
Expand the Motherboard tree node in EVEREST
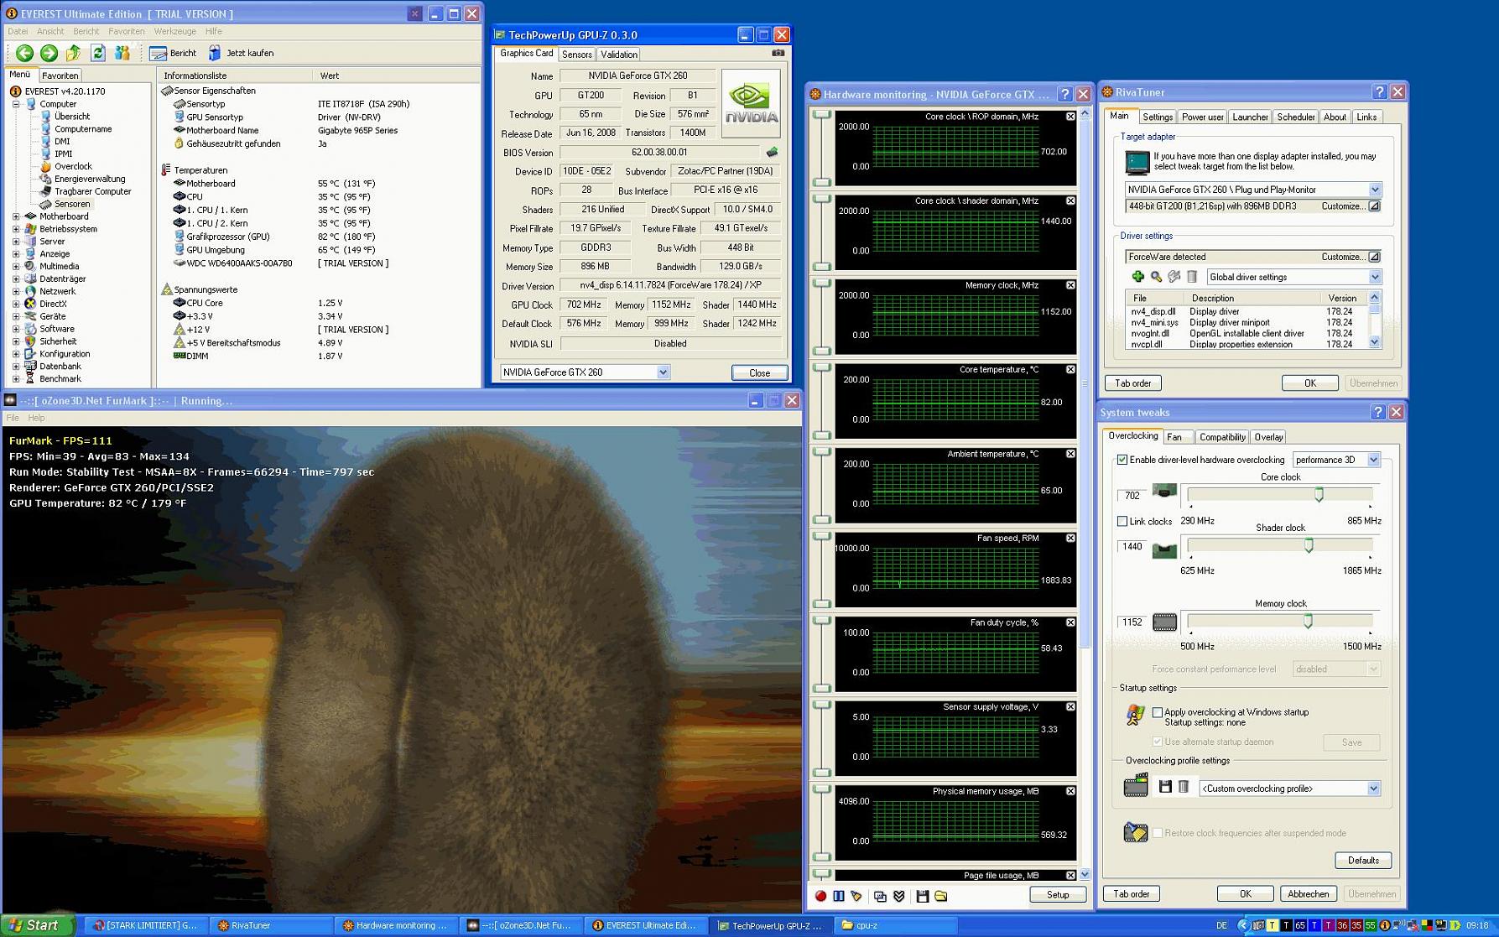click(16, 216)
